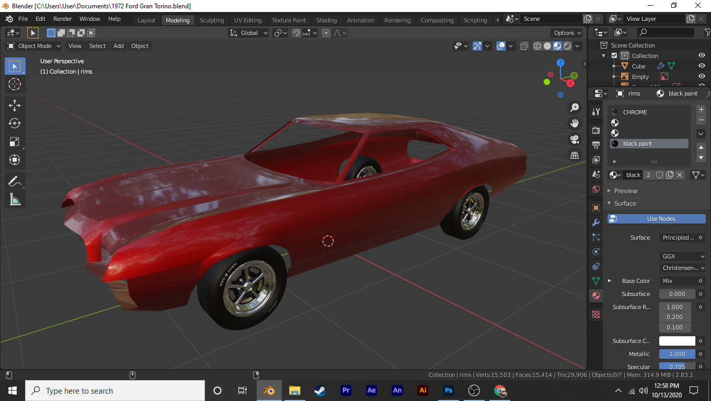Click the Subsurface Color white swatch

[677, 341]
